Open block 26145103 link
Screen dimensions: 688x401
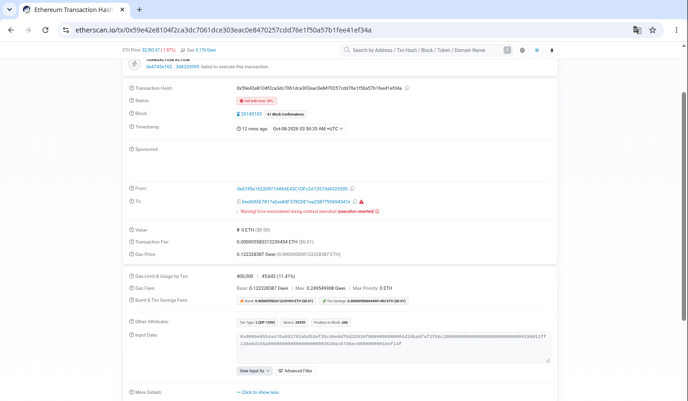pyautogui.click(x=251, y=114)
